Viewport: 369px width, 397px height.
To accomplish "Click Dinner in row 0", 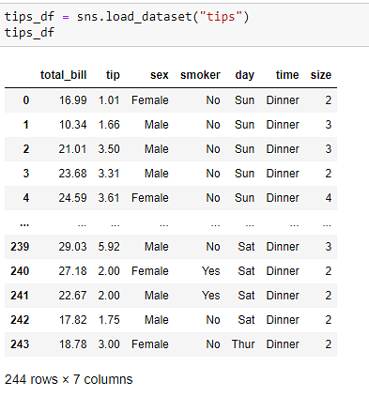I will [283, 100].
